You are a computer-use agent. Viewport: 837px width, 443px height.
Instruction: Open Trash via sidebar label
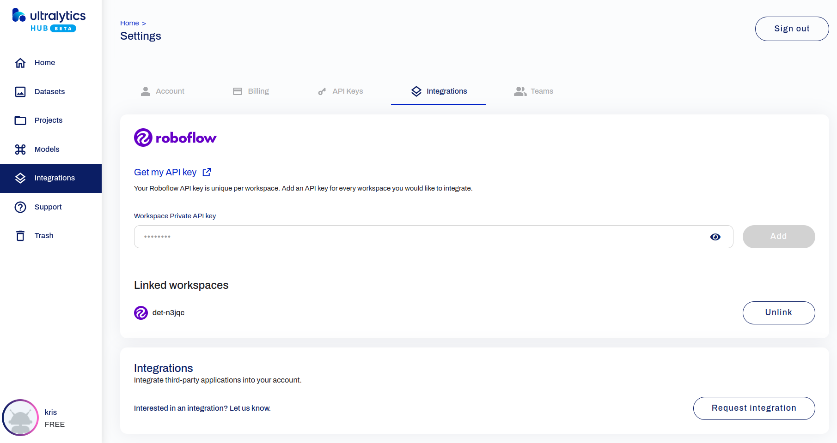(44, 236)
